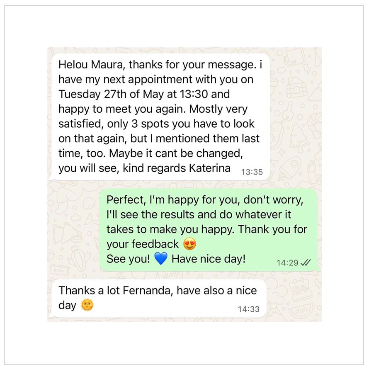Click the 14:29 timestamp on the green message
Viewport: 369px width, 369px height.
pyautogui.click(x=287, y=262)
